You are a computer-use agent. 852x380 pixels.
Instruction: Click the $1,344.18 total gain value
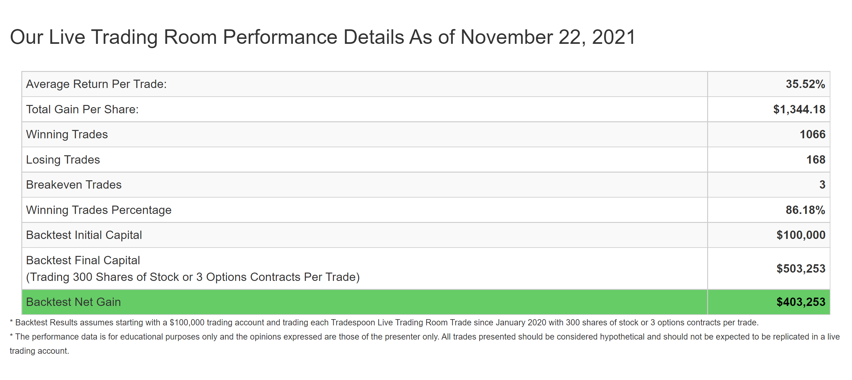click(x=799, y=109)
